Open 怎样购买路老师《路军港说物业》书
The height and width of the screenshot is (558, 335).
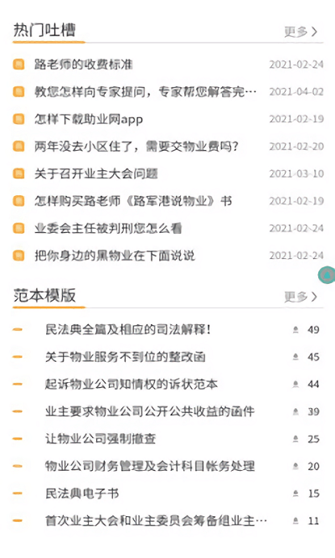tap(133, 201)
